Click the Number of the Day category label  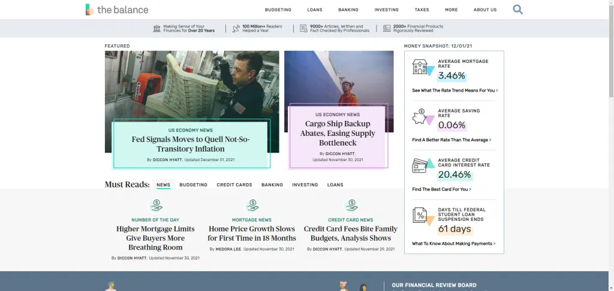tap(155, 220)
